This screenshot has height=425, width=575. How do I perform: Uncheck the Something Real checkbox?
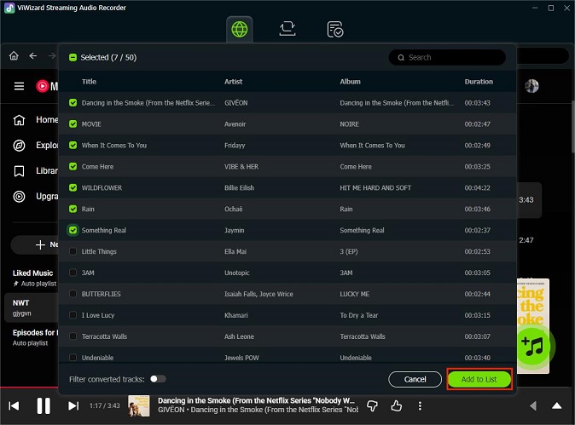pos(73,230)
